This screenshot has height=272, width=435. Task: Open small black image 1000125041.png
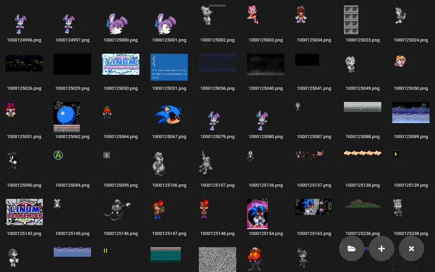(x=307, y=59)
